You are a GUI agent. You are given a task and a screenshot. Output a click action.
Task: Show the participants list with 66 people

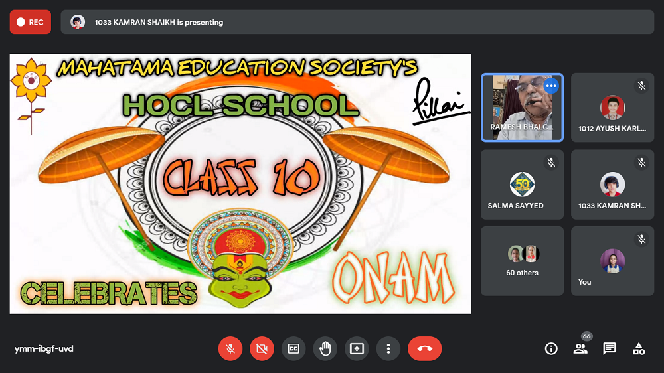coord(580,348)
